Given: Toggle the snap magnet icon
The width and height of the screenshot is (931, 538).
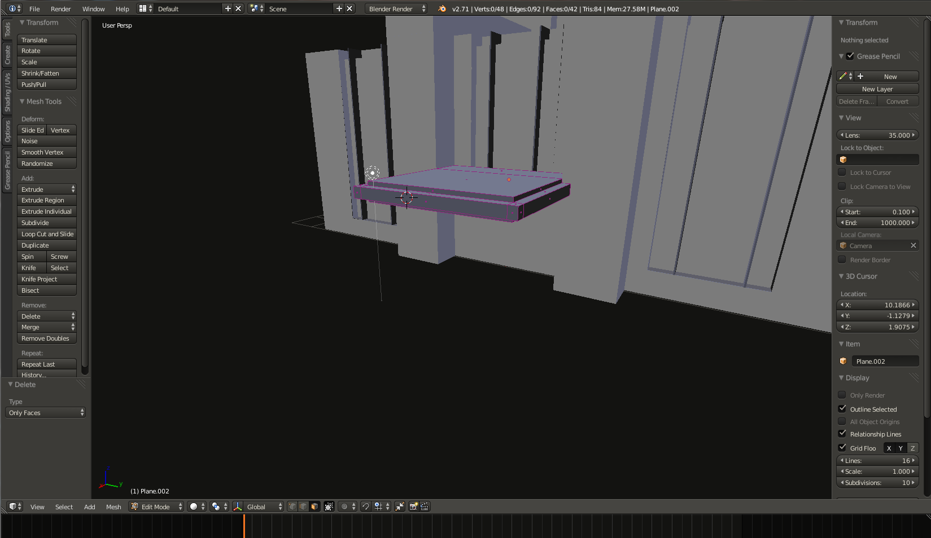Looking at the screenshot, I should [x=365, y=506].
